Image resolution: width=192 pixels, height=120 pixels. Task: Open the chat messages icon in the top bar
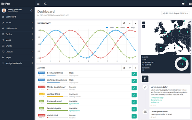[183, 4]
